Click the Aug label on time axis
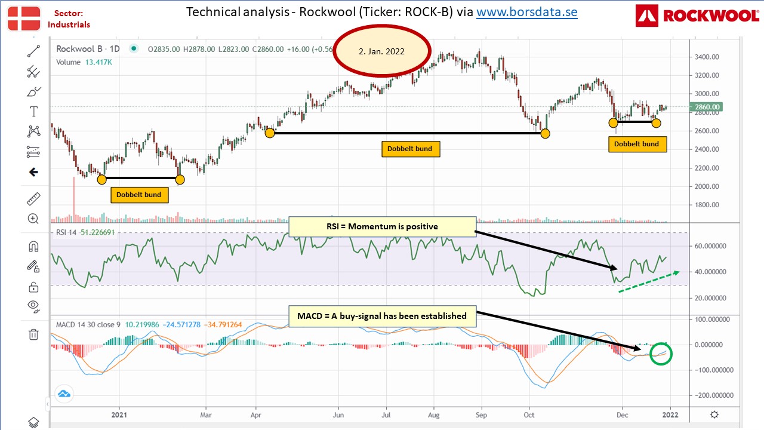This screenshot has height=430, width=764. [x=434, y=414]
